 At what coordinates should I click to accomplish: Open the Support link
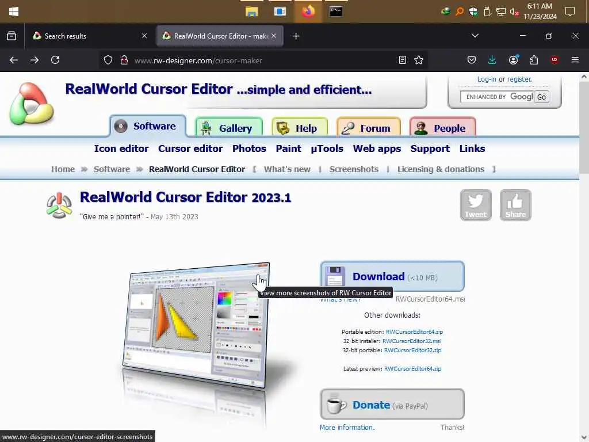[x=430, y=149]
